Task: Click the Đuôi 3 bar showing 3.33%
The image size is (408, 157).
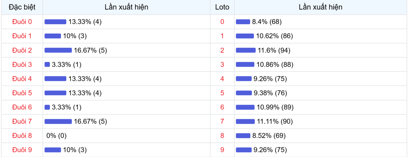Action: coord(47,64)
